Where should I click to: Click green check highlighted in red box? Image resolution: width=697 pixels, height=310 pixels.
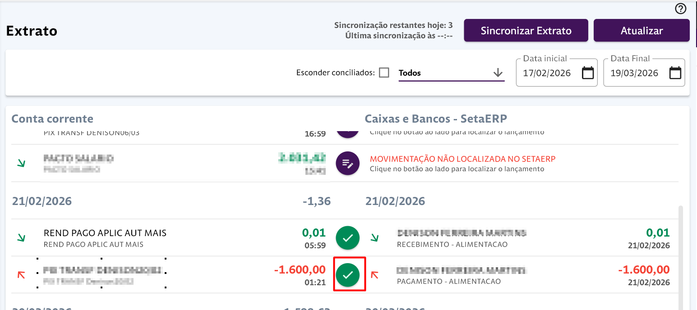[x=347, y=275]
